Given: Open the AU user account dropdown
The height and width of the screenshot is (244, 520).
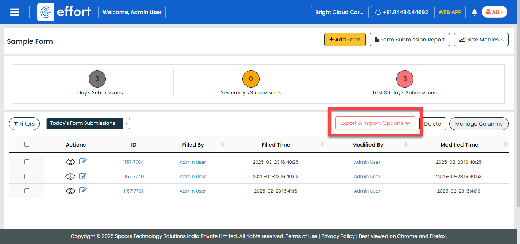Looking at the screenshot, I should click(494, 12).
